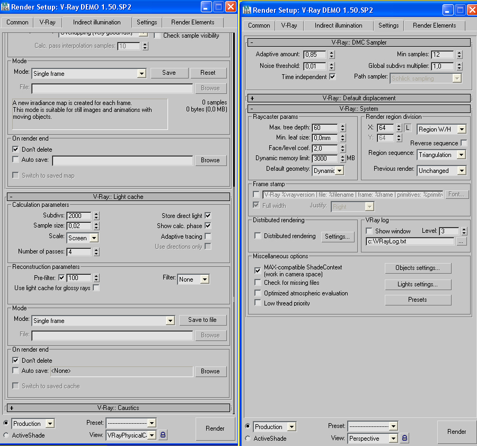Screen dimensions: 477x446
Task: Click left window vertical scrollbar
Action: point(234,110)
